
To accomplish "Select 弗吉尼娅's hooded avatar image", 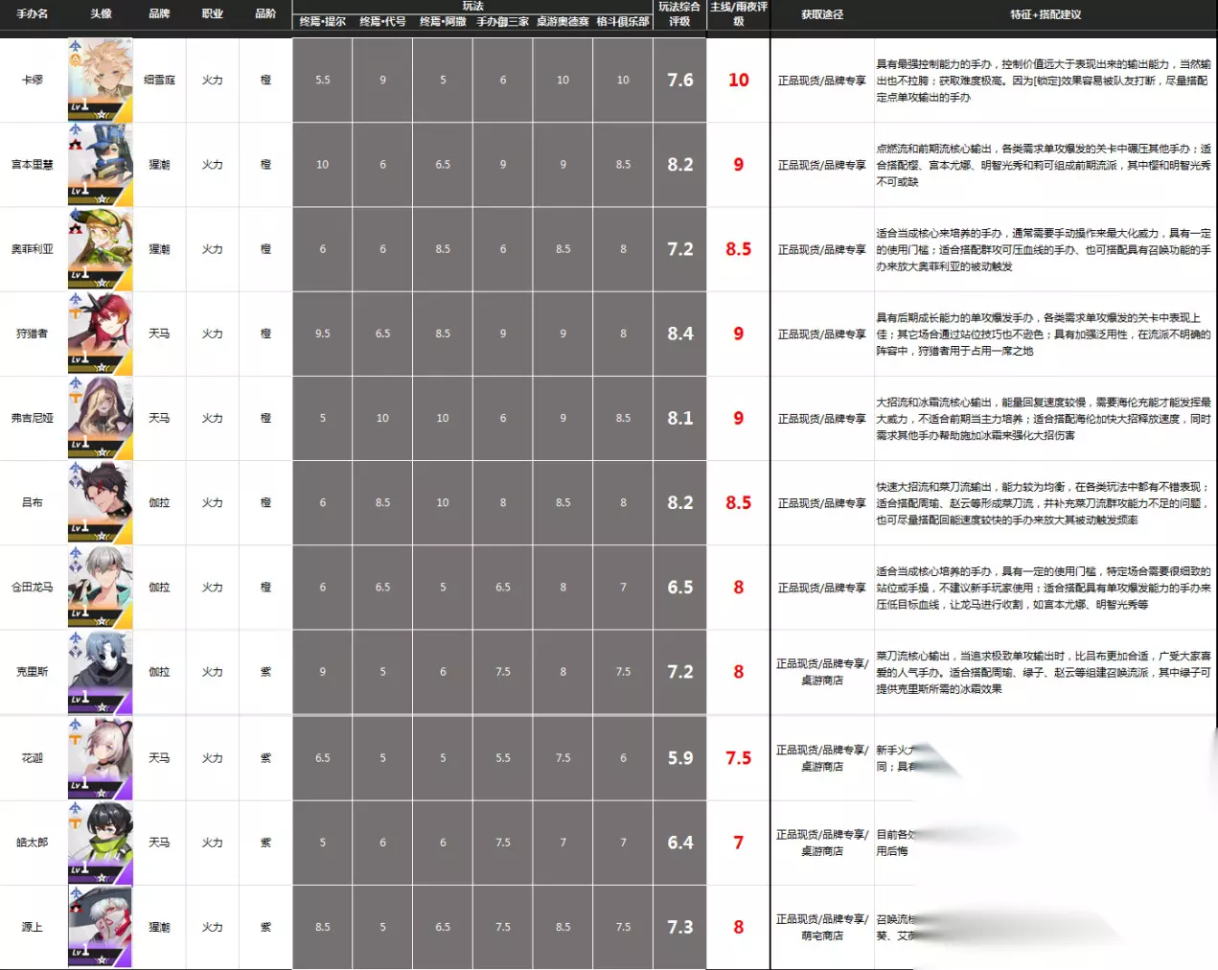I will pos(100,418).
